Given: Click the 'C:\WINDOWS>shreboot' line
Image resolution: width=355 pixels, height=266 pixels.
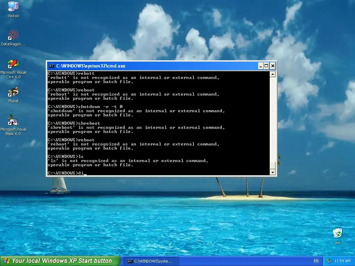Looking at the screenshot, I should pyautogui.click(x=74, y=123).
